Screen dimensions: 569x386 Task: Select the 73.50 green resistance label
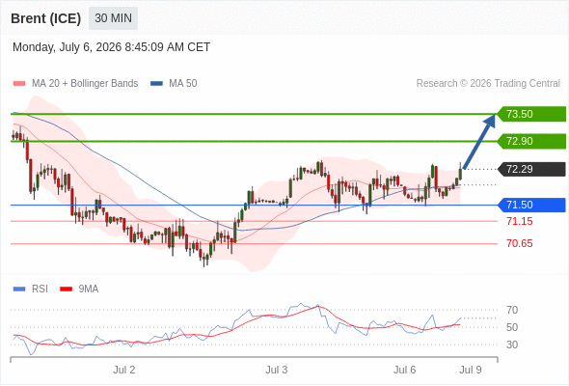tap(531, 114)
